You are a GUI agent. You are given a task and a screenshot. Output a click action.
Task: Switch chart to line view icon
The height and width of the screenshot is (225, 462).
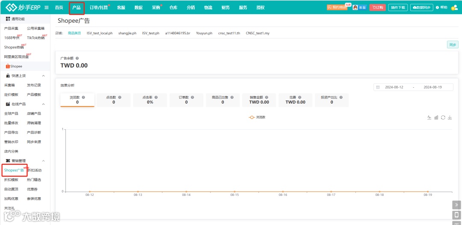[429, 118]
